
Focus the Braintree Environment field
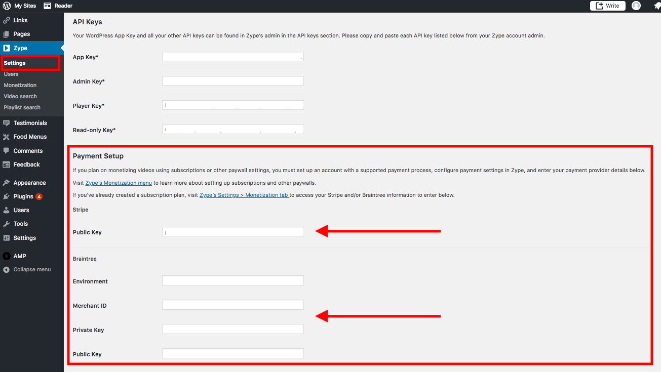pos(233,280)
